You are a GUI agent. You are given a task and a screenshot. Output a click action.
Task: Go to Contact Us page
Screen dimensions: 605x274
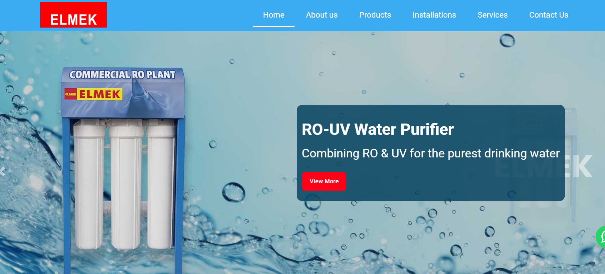click(x=549, y=15)
